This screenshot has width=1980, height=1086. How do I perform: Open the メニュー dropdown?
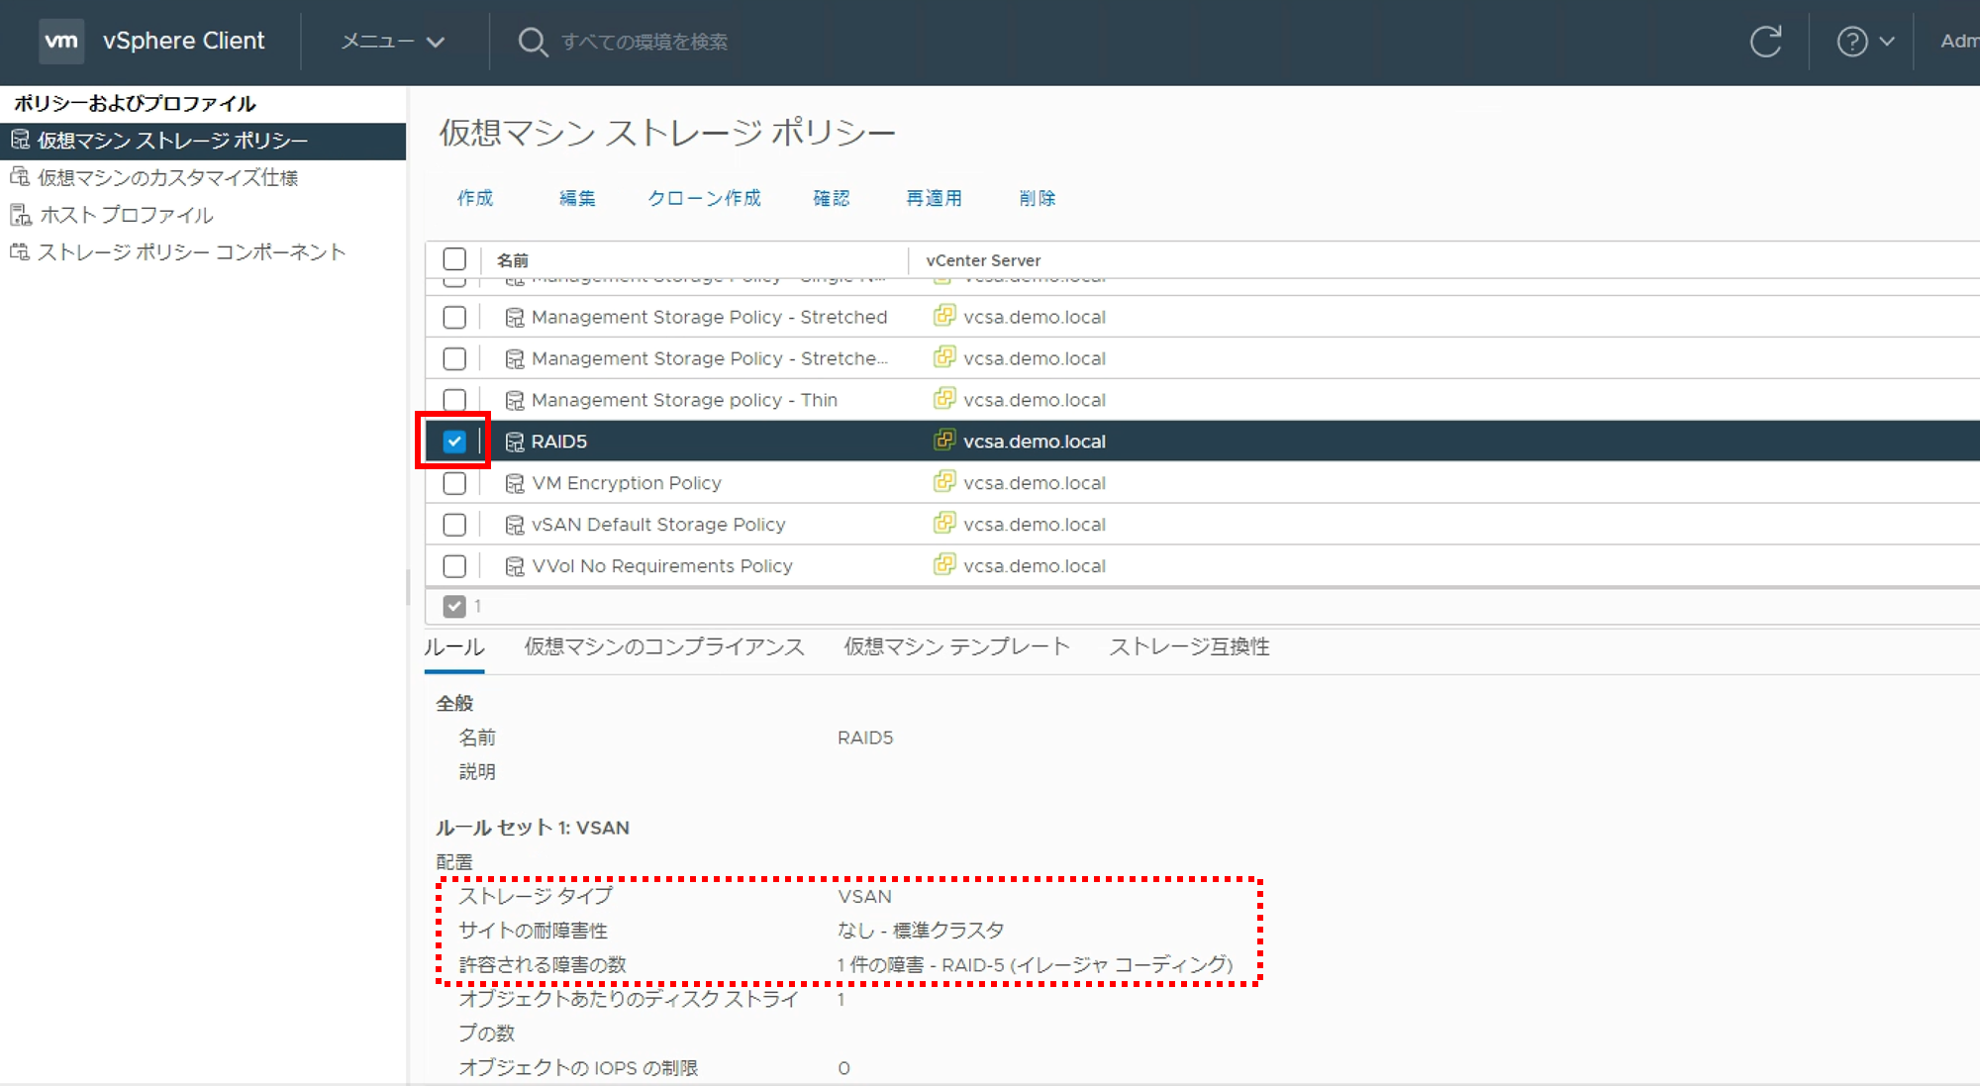[393, 42]
